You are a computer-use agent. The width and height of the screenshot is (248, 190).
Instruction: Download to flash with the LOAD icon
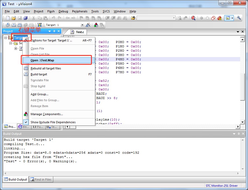pos(40,25)
